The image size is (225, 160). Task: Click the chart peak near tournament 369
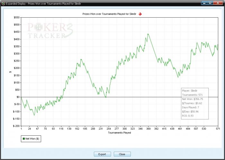pyautogui.click(x=148, y=34)
